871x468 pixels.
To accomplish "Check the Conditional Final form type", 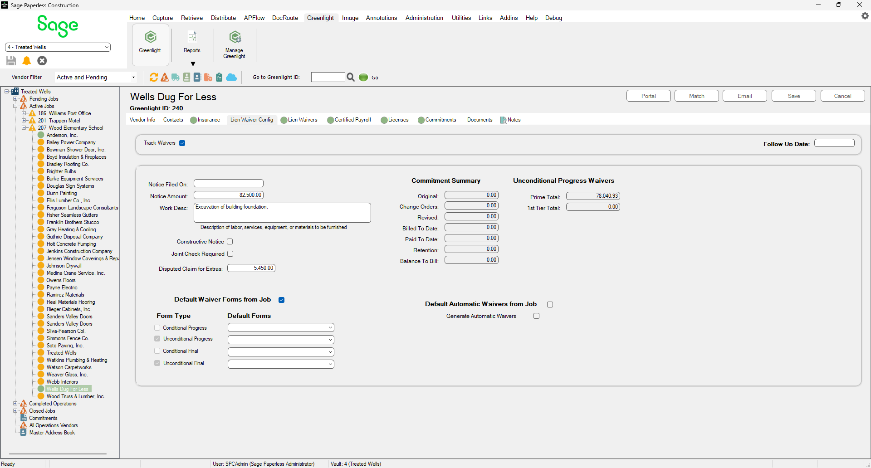I will pos(157,351).
